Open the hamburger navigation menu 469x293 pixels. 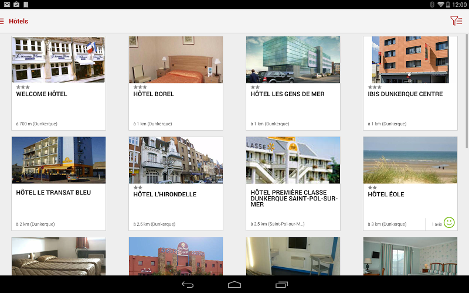click(x=2, y=21)
